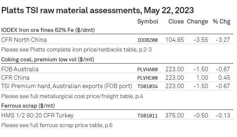Click the IODBZ00 symbol code

(148, 40)
